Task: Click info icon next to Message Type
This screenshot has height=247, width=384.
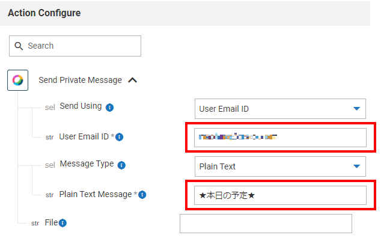Action: point(121,165)
